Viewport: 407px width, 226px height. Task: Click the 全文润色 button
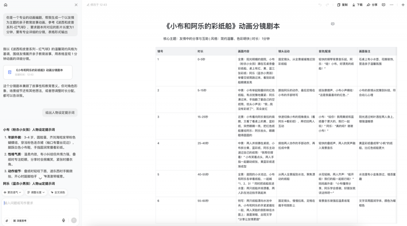(58, 192)
